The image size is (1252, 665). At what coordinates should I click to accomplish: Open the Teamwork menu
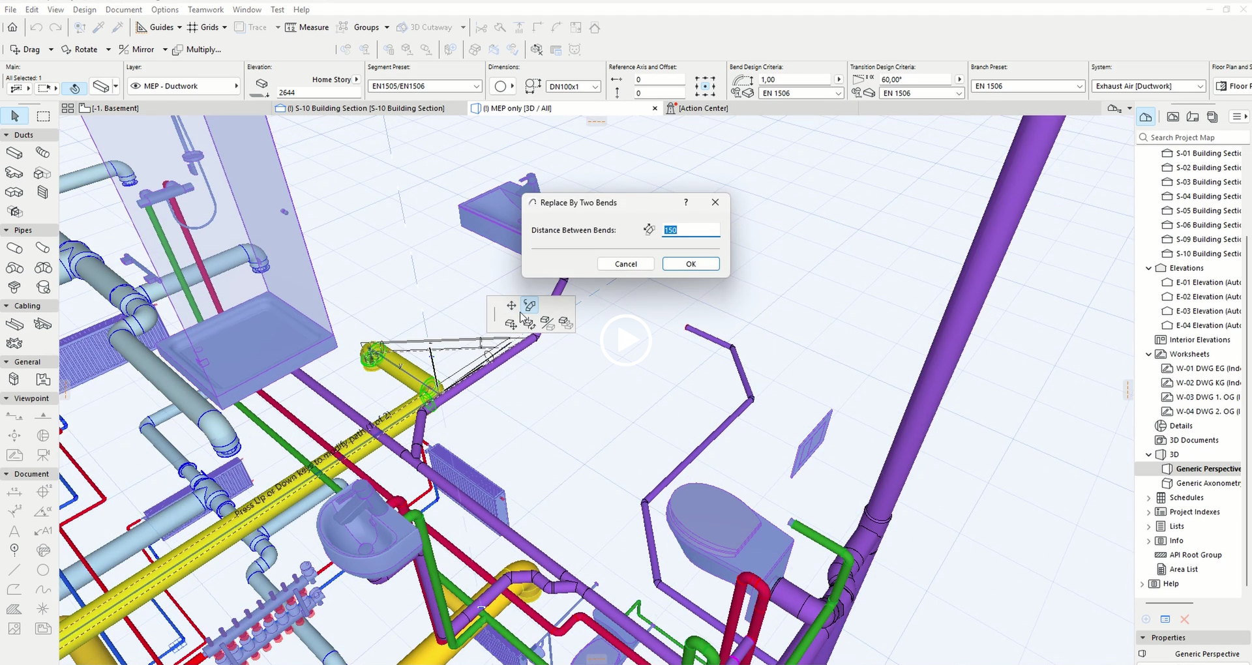(205, 10)
